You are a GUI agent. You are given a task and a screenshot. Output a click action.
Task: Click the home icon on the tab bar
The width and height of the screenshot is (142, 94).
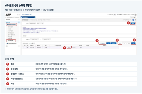(x=22, y=17)
